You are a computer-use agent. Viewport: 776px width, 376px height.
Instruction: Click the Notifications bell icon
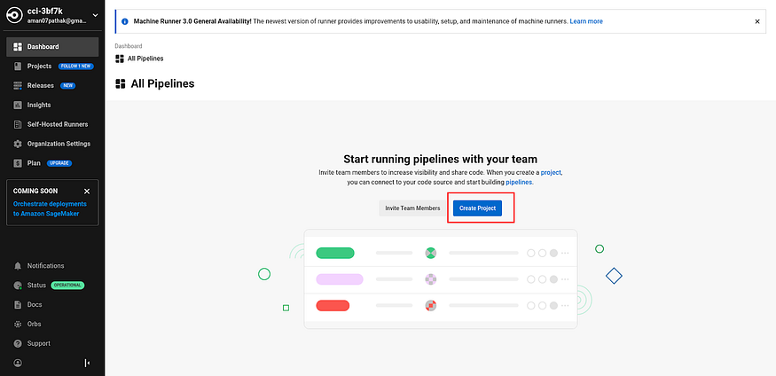[x=18, y=266]
